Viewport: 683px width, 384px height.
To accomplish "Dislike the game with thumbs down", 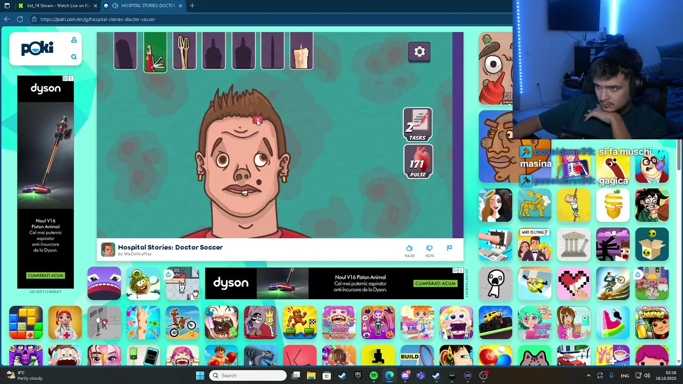I will coord(430,249).
